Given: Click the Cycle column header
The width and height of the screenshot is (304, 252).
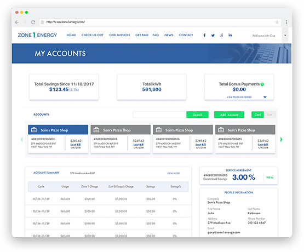Looking at the screenshot, I should pyautogui.click(x=41, y=187).
